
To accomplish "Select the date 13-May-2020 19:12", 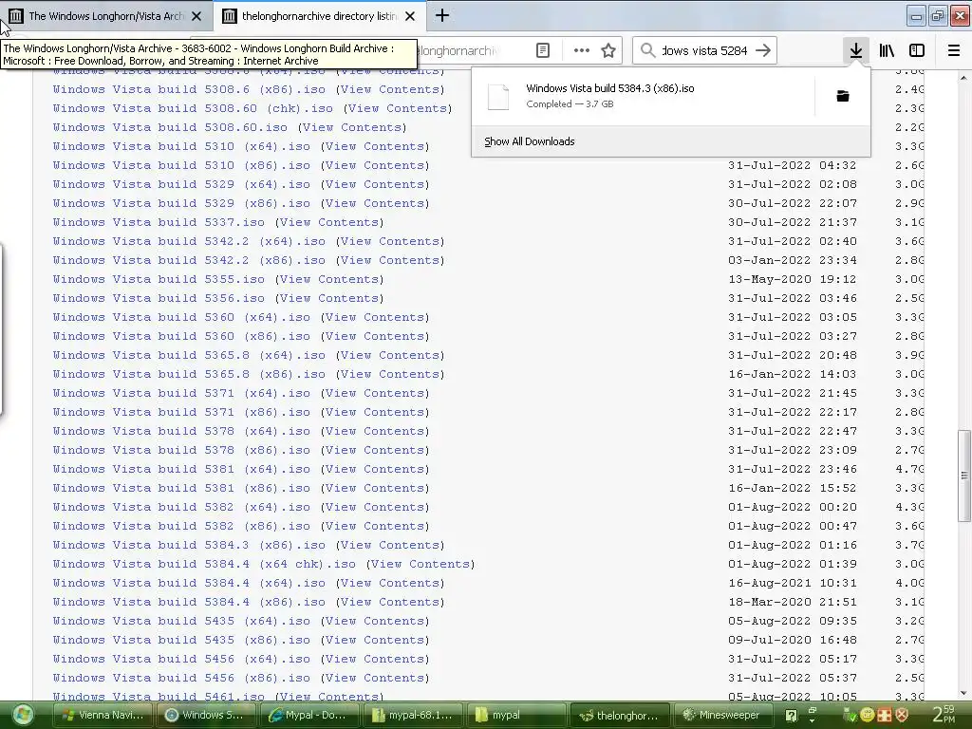I will 793,279.
